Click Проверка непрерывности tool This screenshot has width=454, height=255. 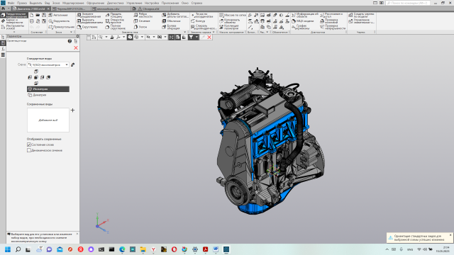pos(333,27)
